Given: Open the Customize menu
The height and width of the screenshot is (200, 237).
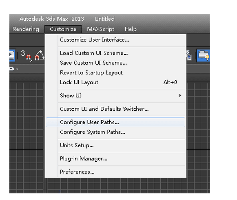Looking at the screenshot, I should coord(63,29).
